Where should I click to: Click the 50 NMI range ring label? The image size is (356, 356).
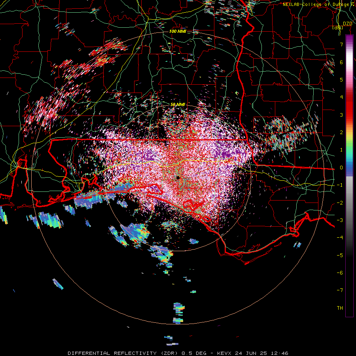coord(177,104)
